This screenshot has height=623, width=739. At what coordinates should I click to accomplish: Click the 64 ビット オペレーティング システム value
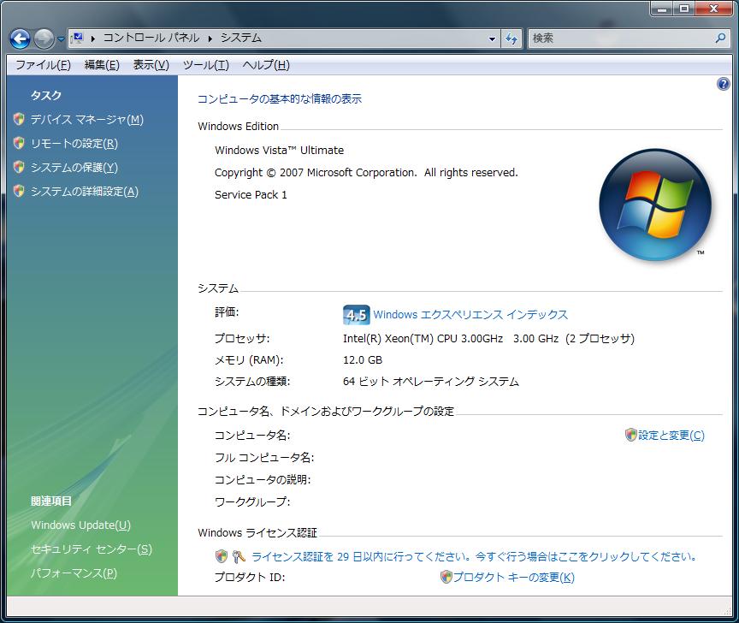tap(431, 382)
